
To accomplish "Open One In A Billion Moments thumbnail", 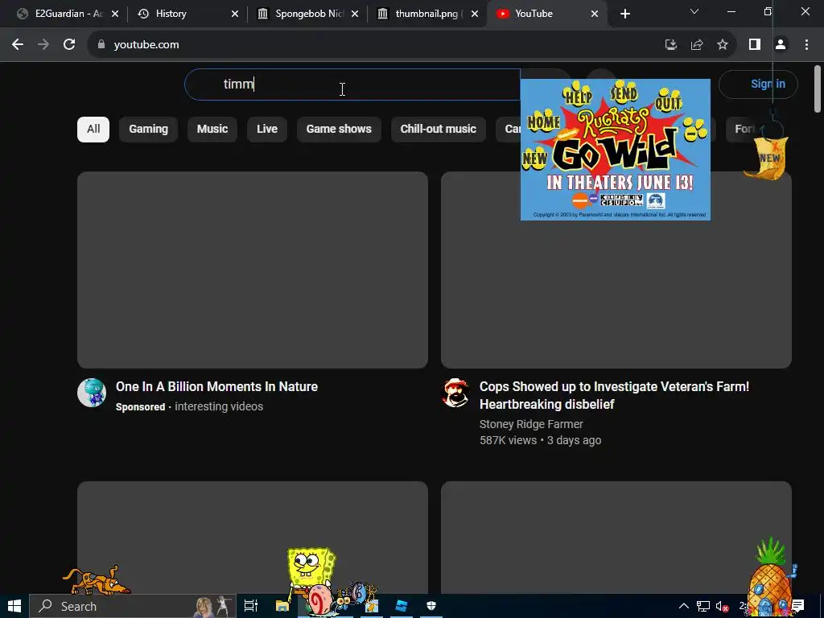I will click(x=252, y=270).
